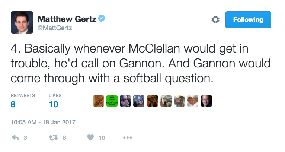Open the green Keep Calm avatar
Screen dimensions: 285x152
click(112, 101)
